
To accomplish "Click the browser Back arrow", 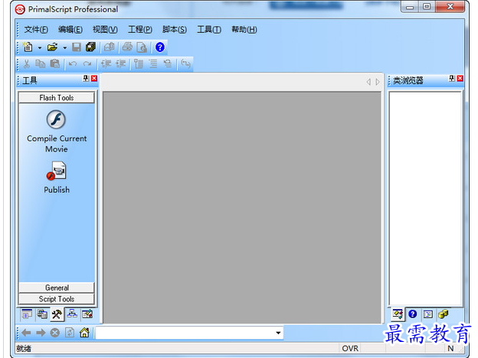I will (26, 333).
